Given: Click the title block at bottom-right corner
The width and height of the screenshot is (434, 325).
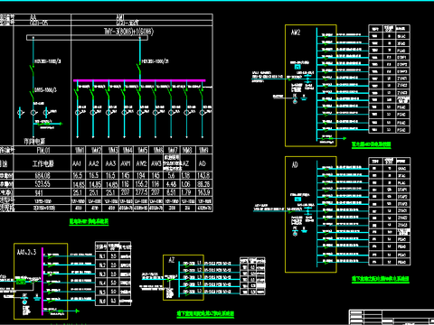Looking at the screenshot, I should click(x=392, y=317).
